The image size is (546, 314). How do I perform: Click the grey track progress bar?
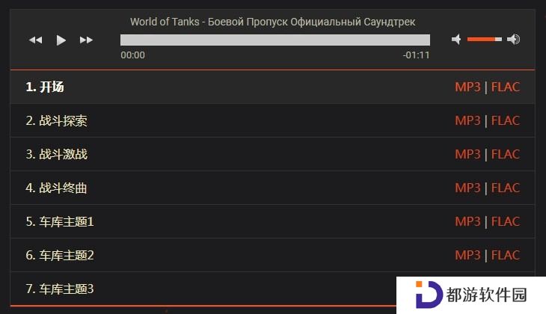275,40
